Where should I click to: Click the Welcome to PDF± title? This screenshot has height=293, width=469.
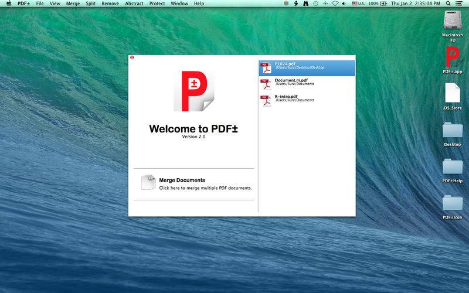pyautogui.click(x=193, y=128)
